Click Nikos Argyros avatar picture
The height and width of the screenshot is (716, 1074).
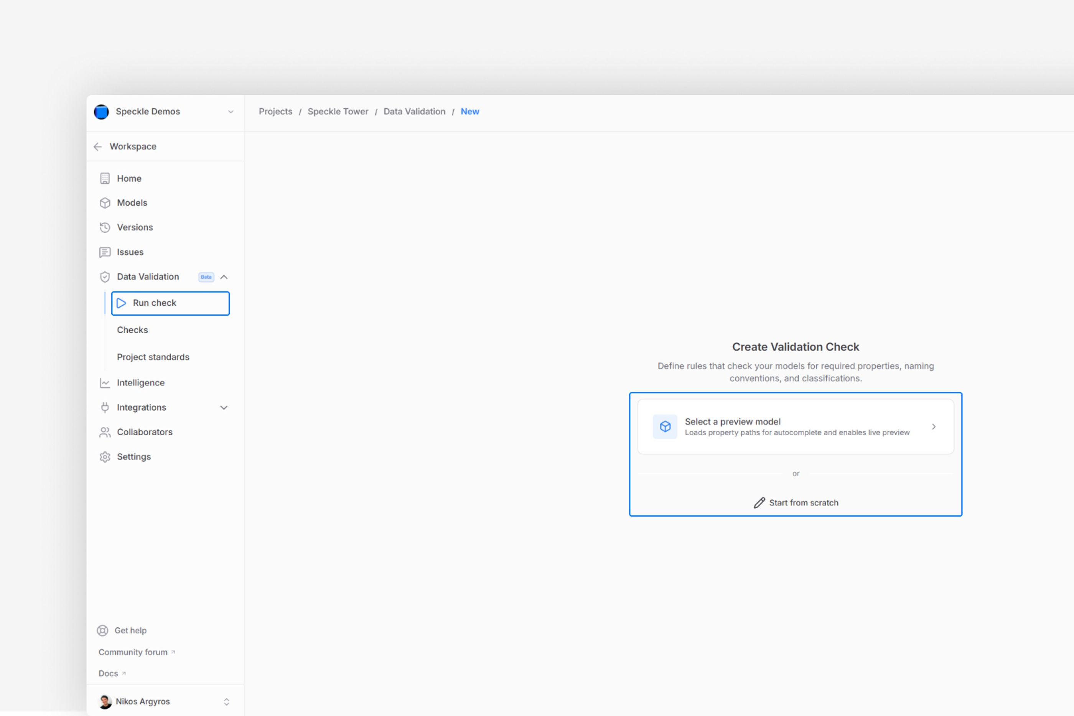(105, 702)
